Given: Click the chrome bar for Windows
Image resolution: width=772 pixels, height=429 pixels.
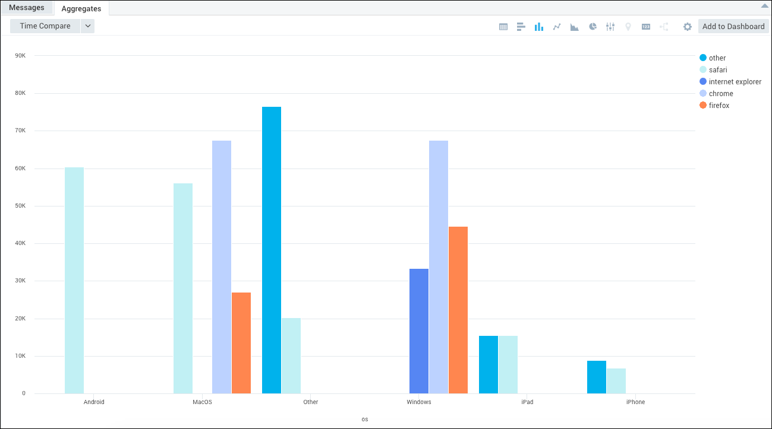Looking at the screenshot, I should [x=438, y=267].
